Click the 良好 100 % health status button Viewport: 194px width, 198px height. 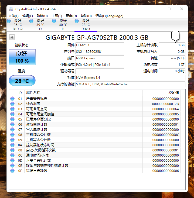[22, 57]
